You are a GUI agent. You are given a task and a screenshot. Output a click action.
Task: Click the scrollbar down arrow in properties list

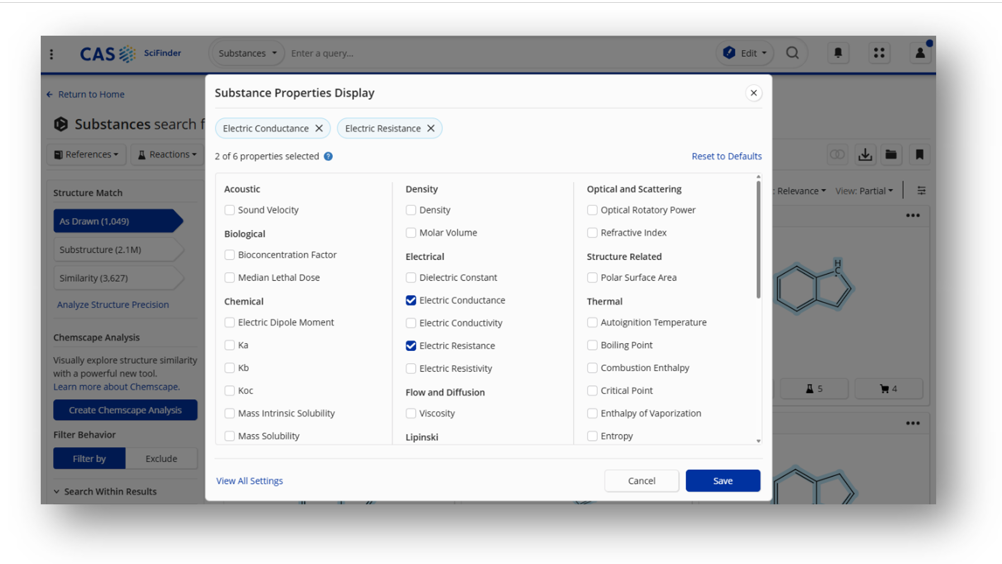point(758,441)
